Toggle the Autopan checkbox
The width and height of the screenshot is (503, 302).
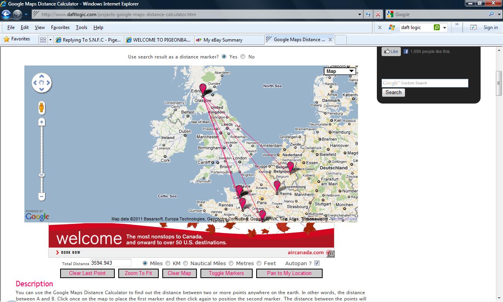tap(317, 263)
